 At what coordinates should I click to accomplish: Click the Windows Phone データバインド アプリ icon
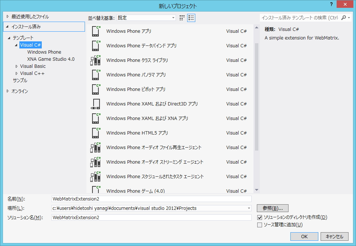click(96, 45)
